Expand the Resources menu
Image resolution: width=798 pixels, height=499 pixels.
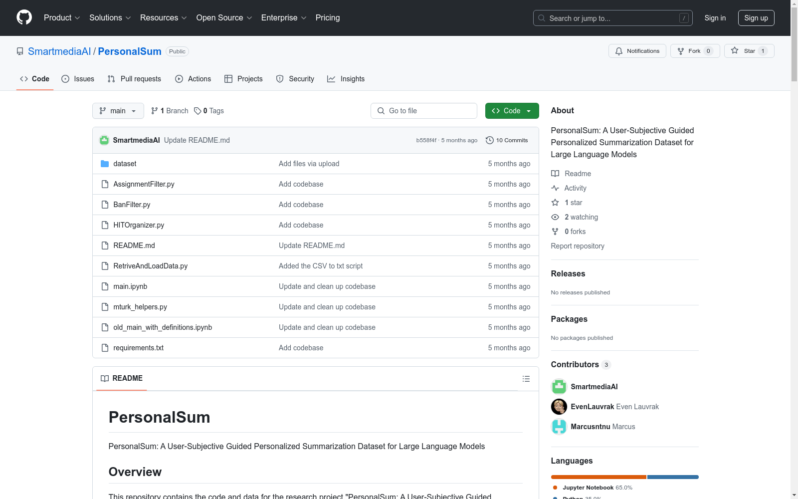(164, 18)
